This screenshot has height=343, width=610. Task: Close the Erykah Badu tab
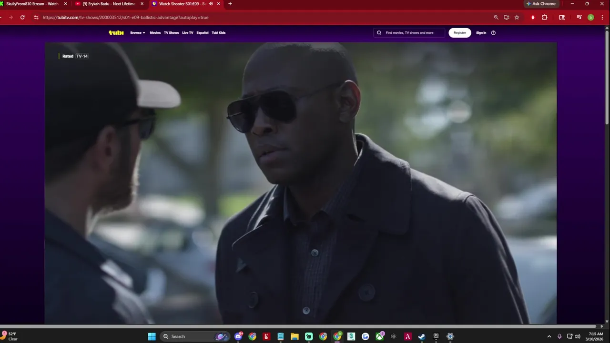click(142, 4)
